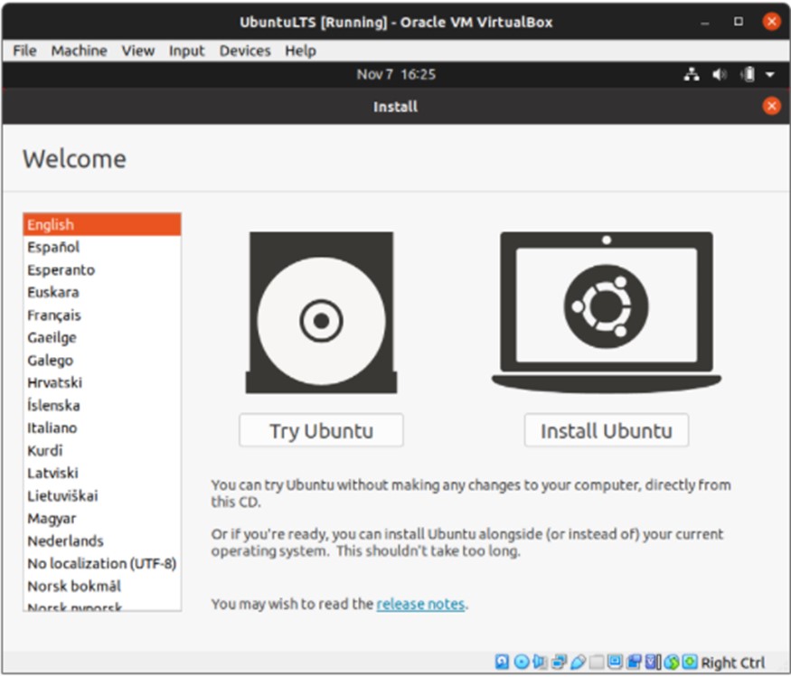791x677 pixels.
Task: Select Lietuviškai in the language list
Action: pos(102,495)
